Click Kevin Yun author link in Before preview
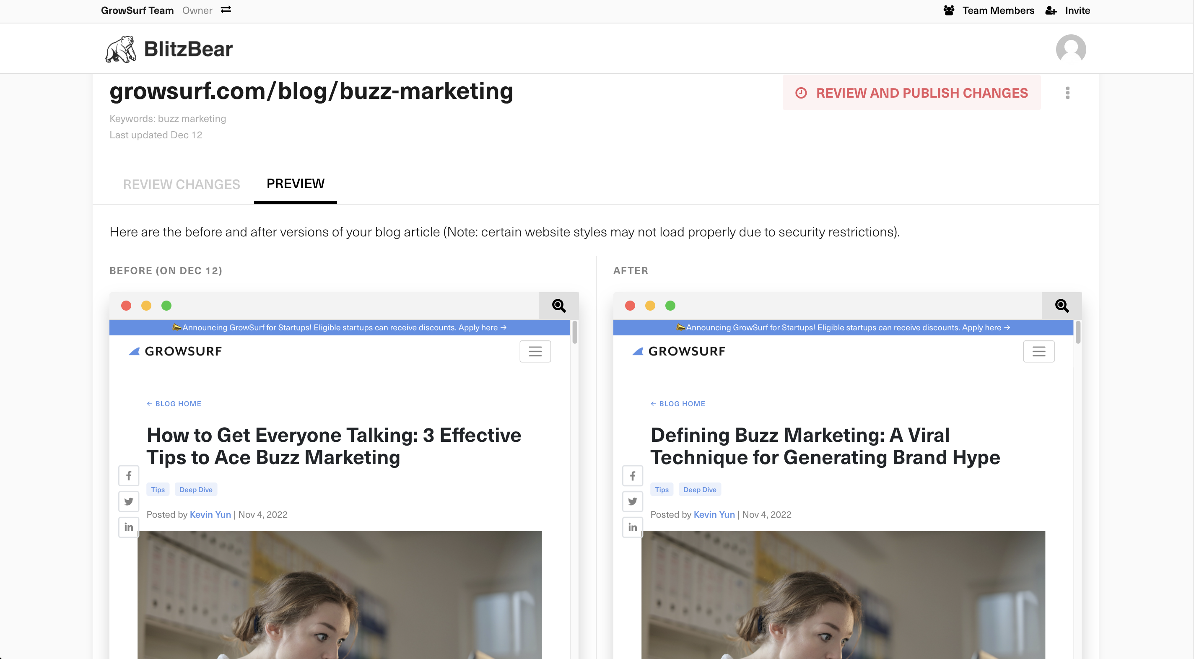 210,514
